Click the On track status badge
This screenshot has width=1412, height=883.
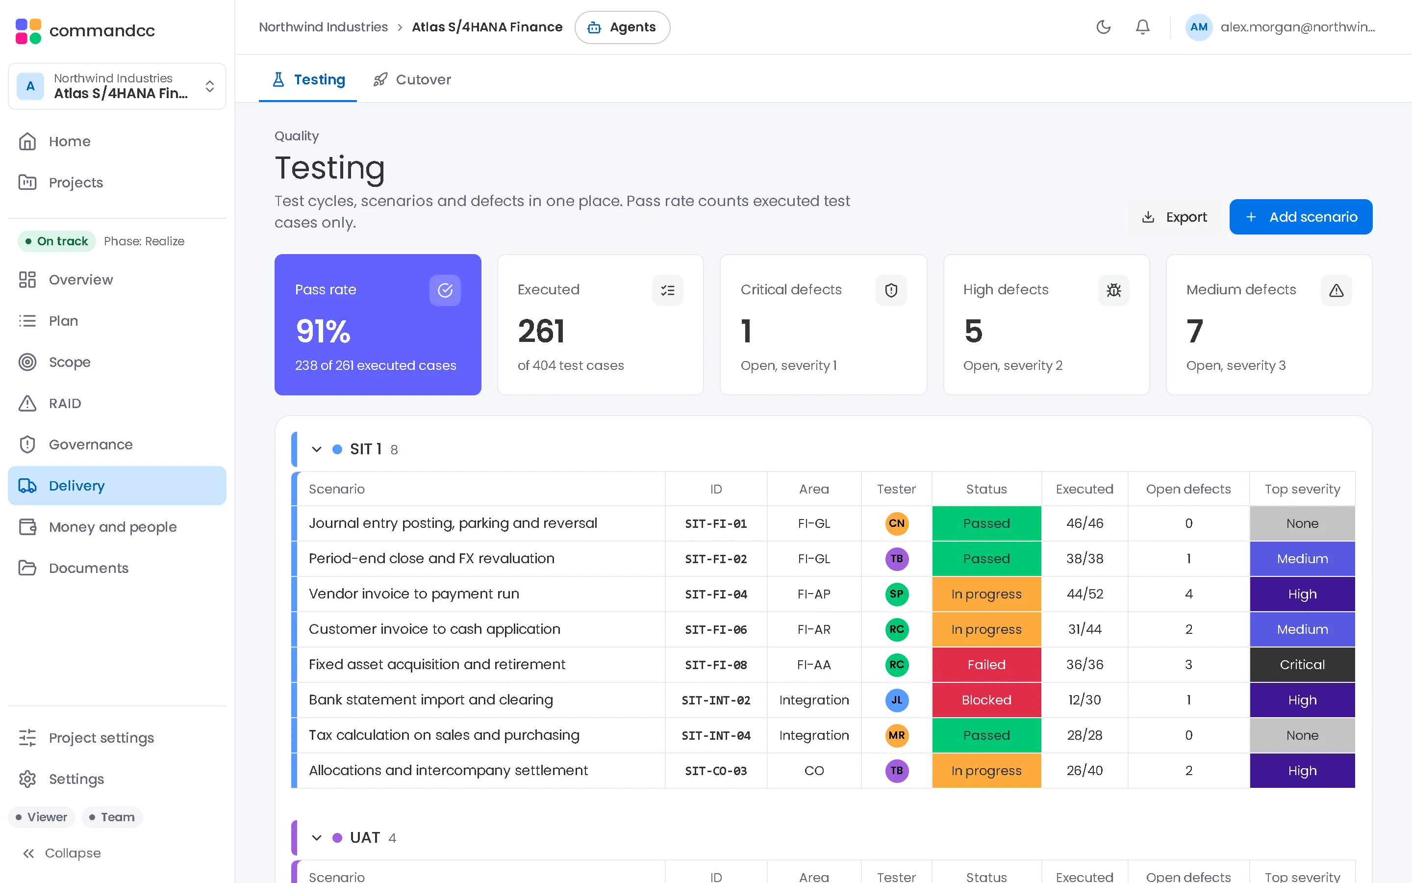[56, 241]
